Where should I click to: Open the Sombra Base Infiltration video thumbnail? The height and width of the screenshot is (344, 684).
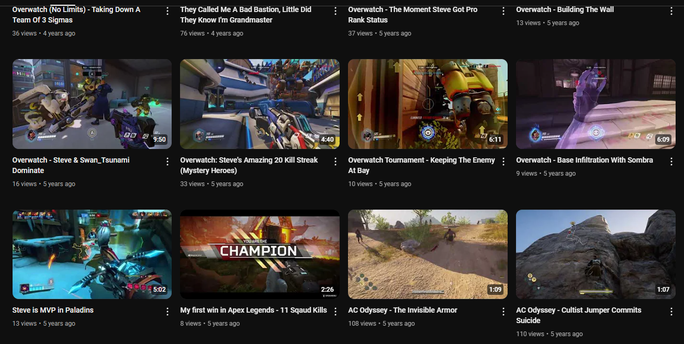coord(596,104)
